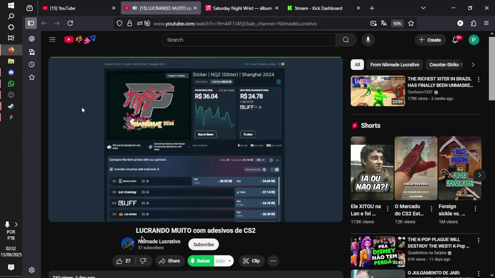Reload the page in Firefox

(70, 24)
